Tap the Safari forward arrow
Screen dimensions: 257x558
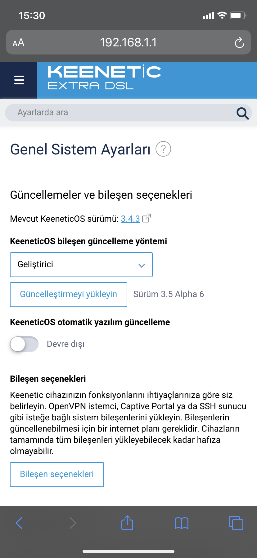pos(73,523)
